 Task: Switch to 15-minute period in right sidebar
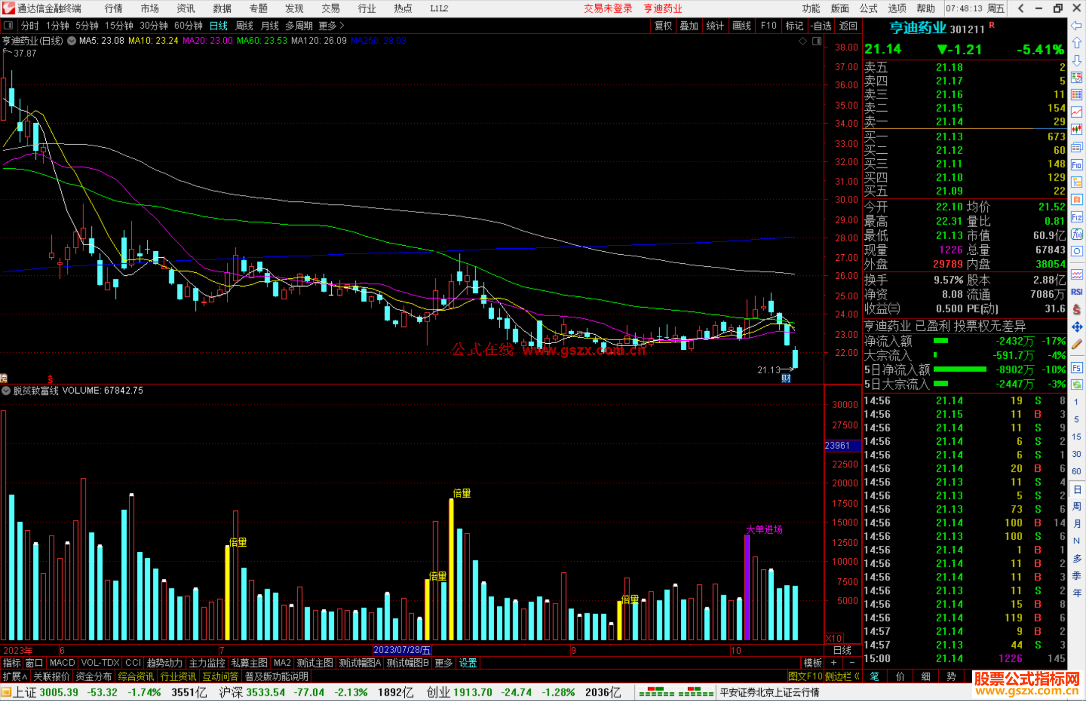[x=1076, y=437]
